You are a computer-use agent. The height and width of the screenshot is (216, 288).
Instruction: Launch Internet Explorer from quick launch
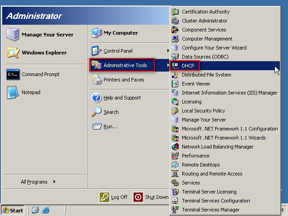pyautogui.click(x=46, y=210)
